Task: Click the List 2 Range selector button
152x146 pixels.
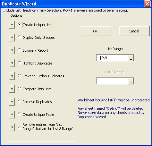Action: (131, 81)
